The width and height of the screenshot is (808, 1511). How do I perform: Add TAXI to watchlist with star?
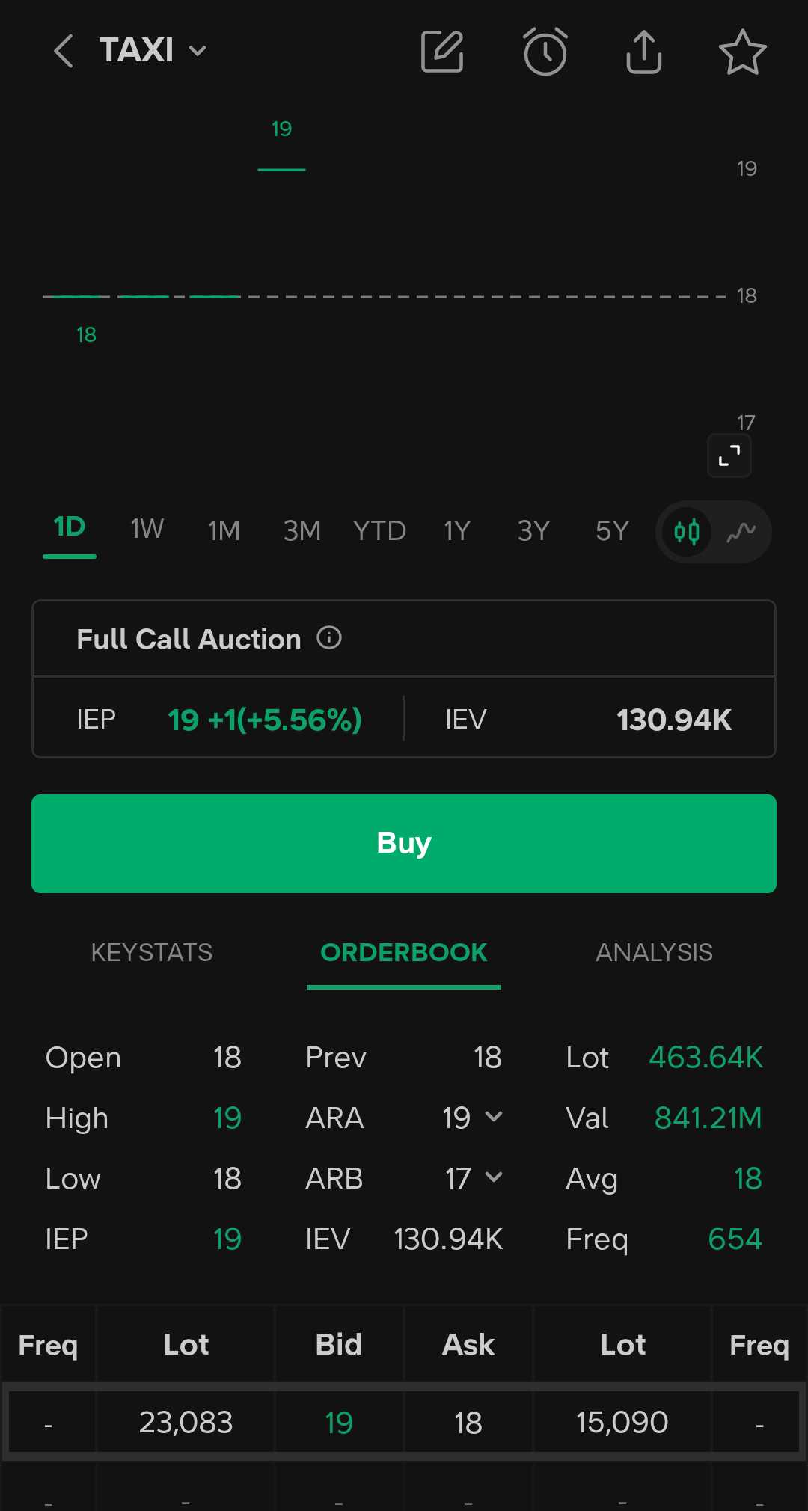coord(742,52)
